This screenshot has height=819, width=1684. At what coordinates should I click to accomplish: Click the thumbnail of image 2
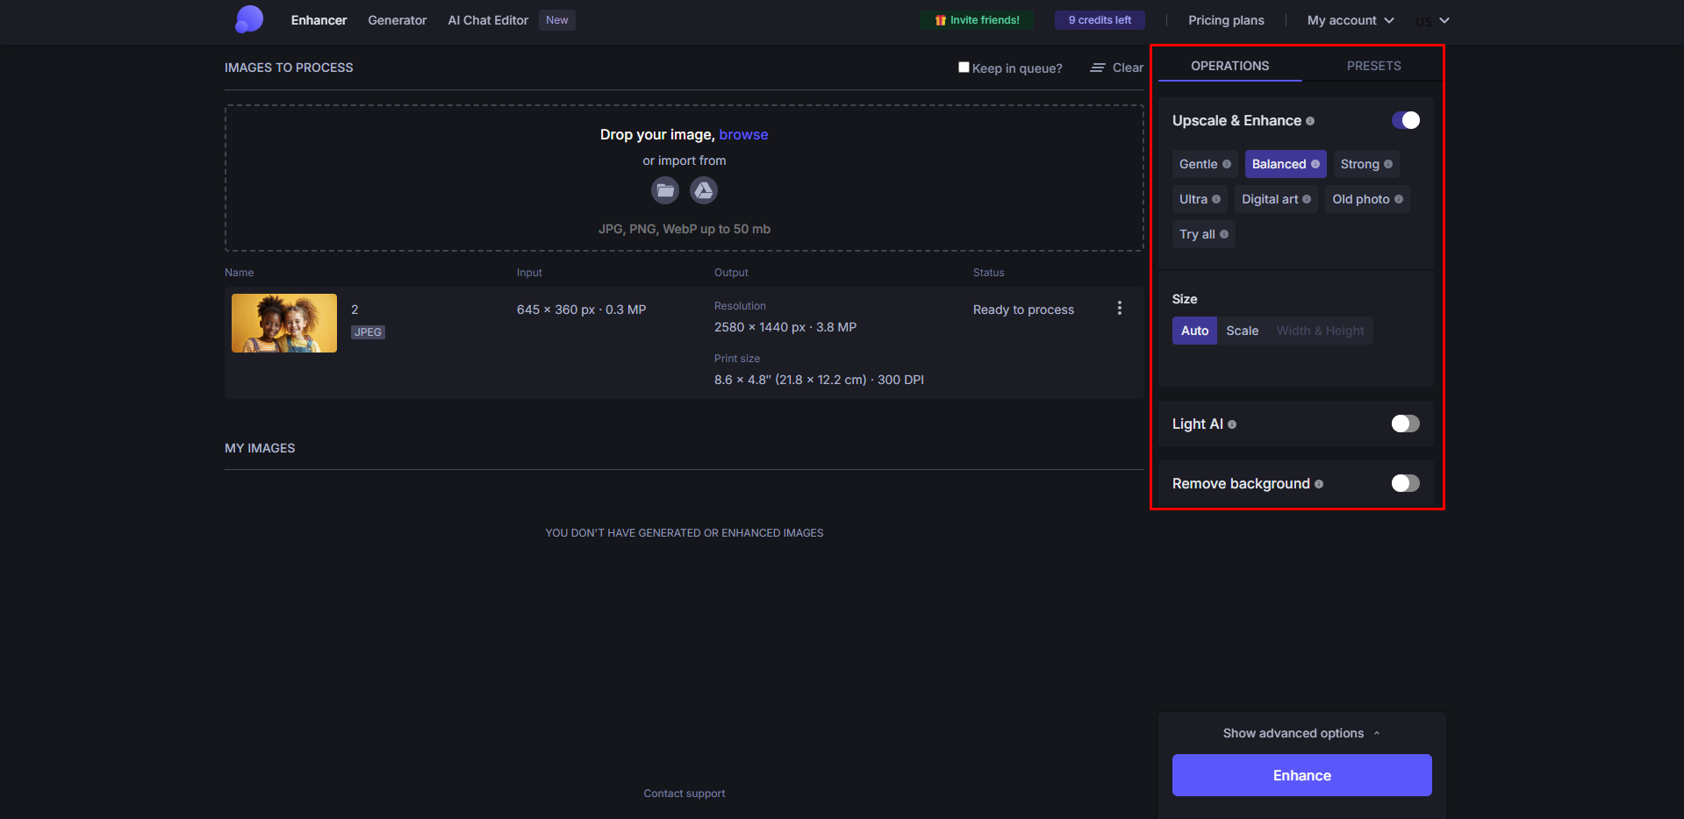point(284,323)
